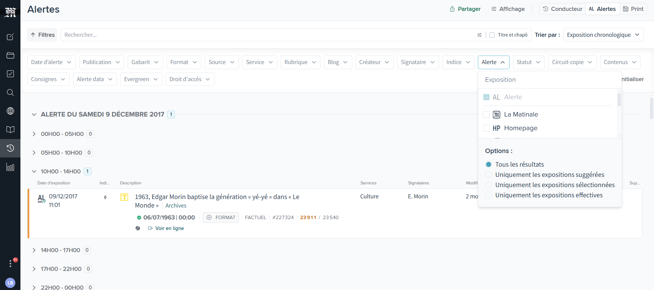Open the Publication filter dropdown
The image size is (654, 290).
pos(101,62)
